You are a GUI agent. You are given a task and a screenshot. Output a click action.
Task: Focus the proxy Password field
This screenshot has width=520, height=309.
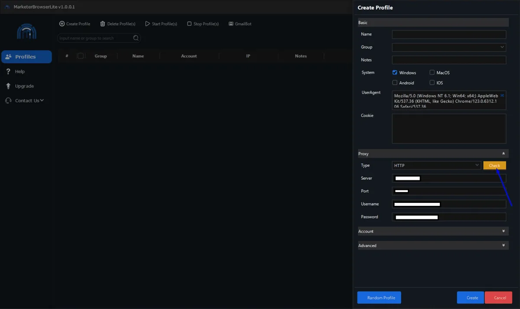point(449,217)
